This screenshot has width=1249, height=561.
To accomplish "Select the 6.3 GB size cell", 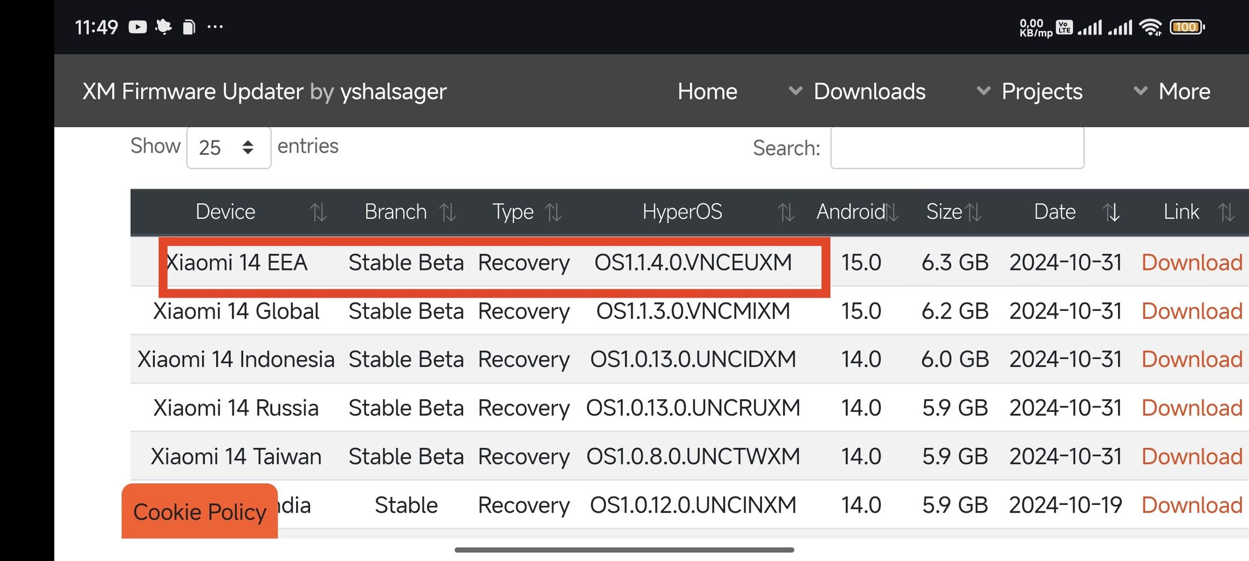I will coord(955,262).
